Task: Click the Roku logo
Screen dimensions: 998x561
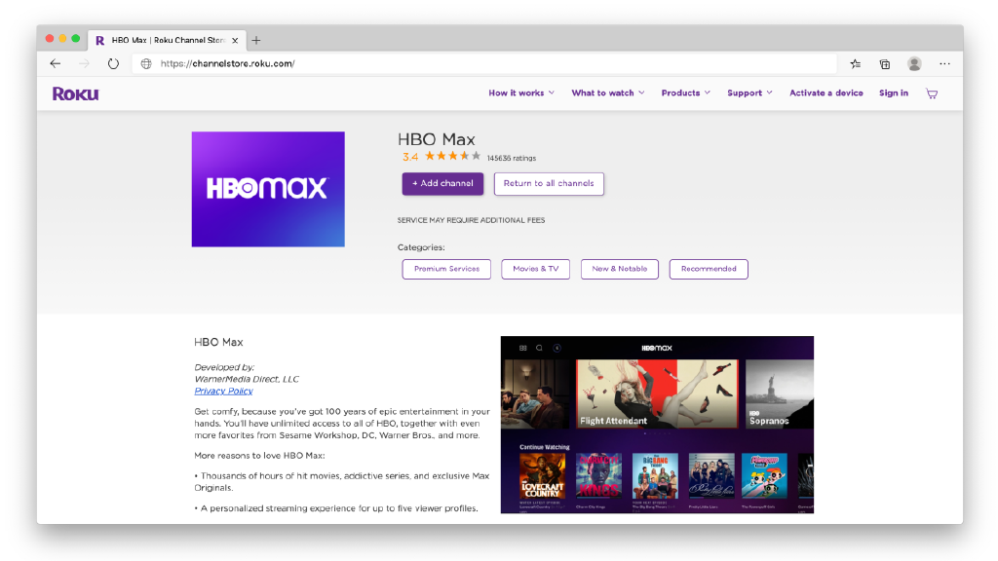Action: [x=76, y=93]
